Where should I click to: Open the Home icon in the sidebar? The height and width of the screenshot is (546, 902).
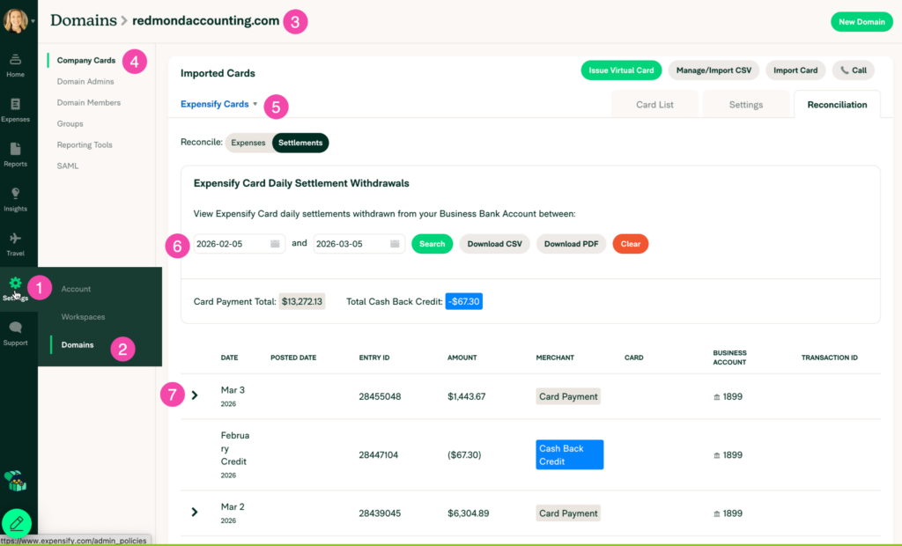click(x=16, y=59)
